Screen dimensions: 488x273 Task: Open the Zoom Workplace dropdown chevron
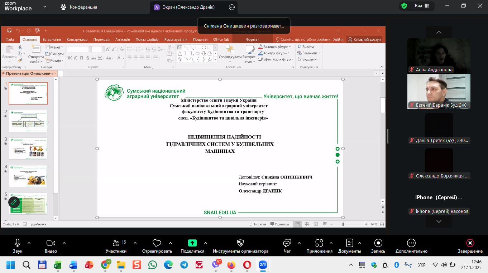[44, 7]
